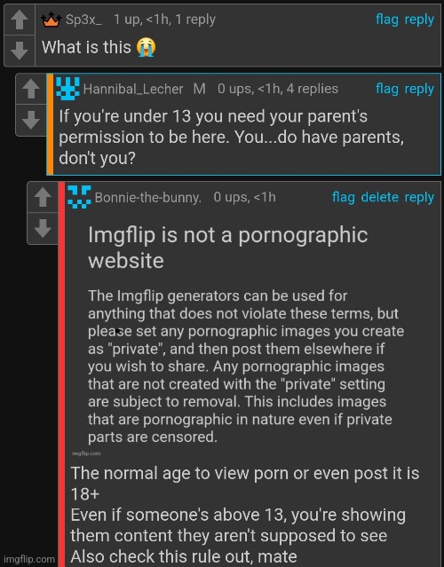Open Sp3x_ user profile
The image size is (444, 567).
pos(83,20)
